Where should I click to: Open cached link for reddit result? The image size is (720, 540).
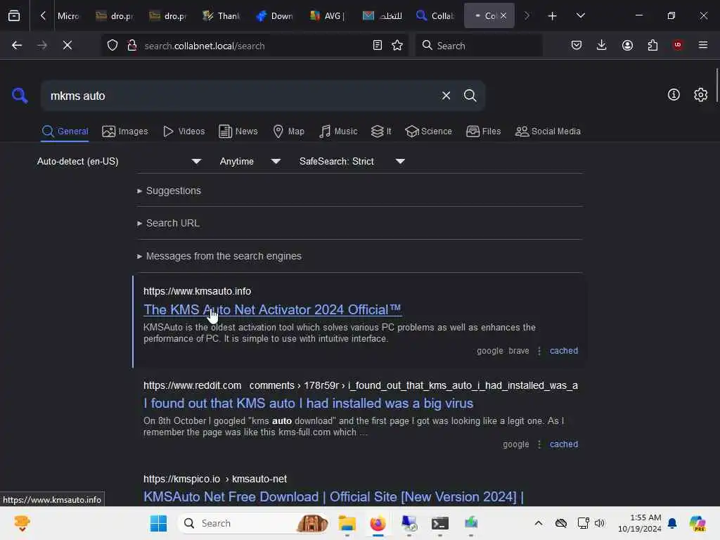pyautogui.click(x=564, y=444)
